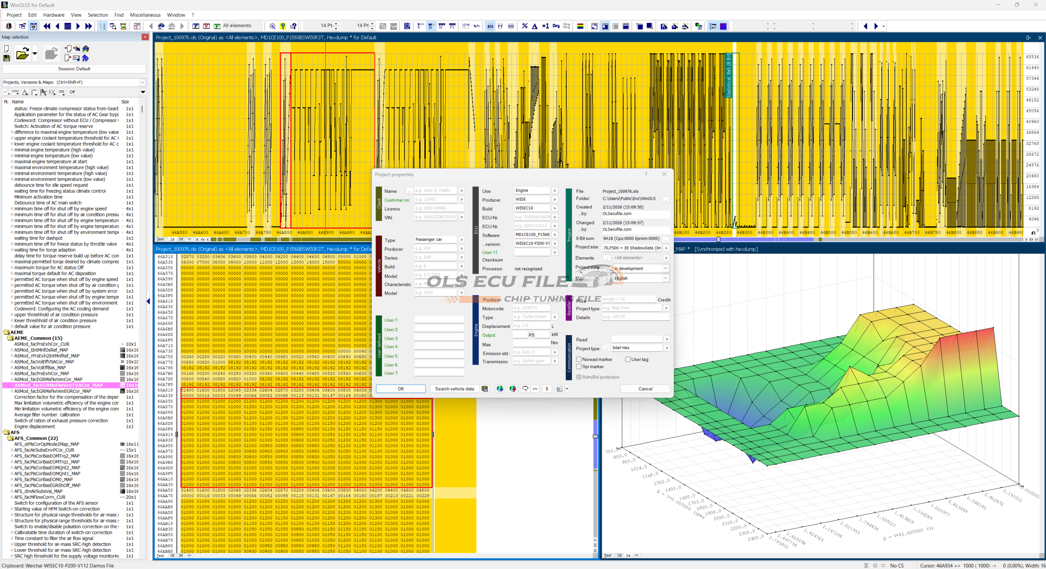Screen dimensions: 1046x569
Task: Click the Customer no input field
Action: pos(435,199)
